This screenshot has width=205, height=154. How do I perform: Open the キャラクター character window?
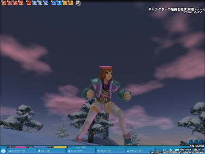coord(21,151)
